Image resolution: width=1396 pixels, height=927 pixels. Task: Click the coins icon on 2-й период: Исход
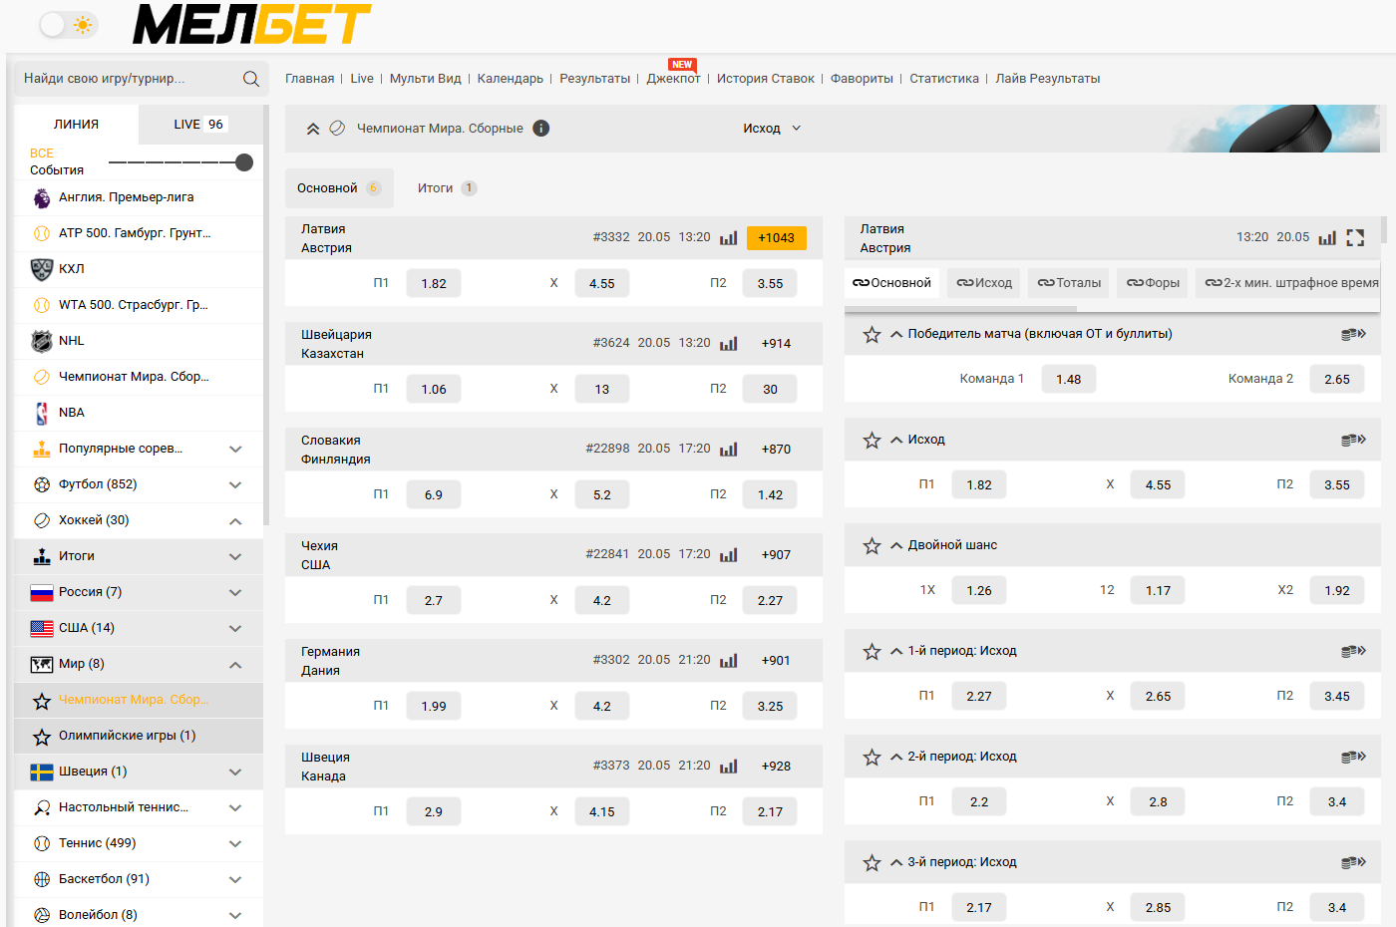[1353, 757]
